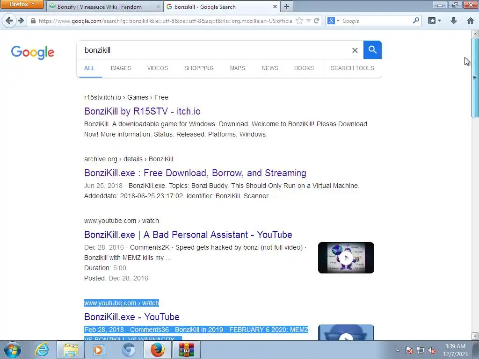Screen dimensions: 479x359
Task: Open A Bad Personal Assistant YouTube result
Action: click(188, 235)
